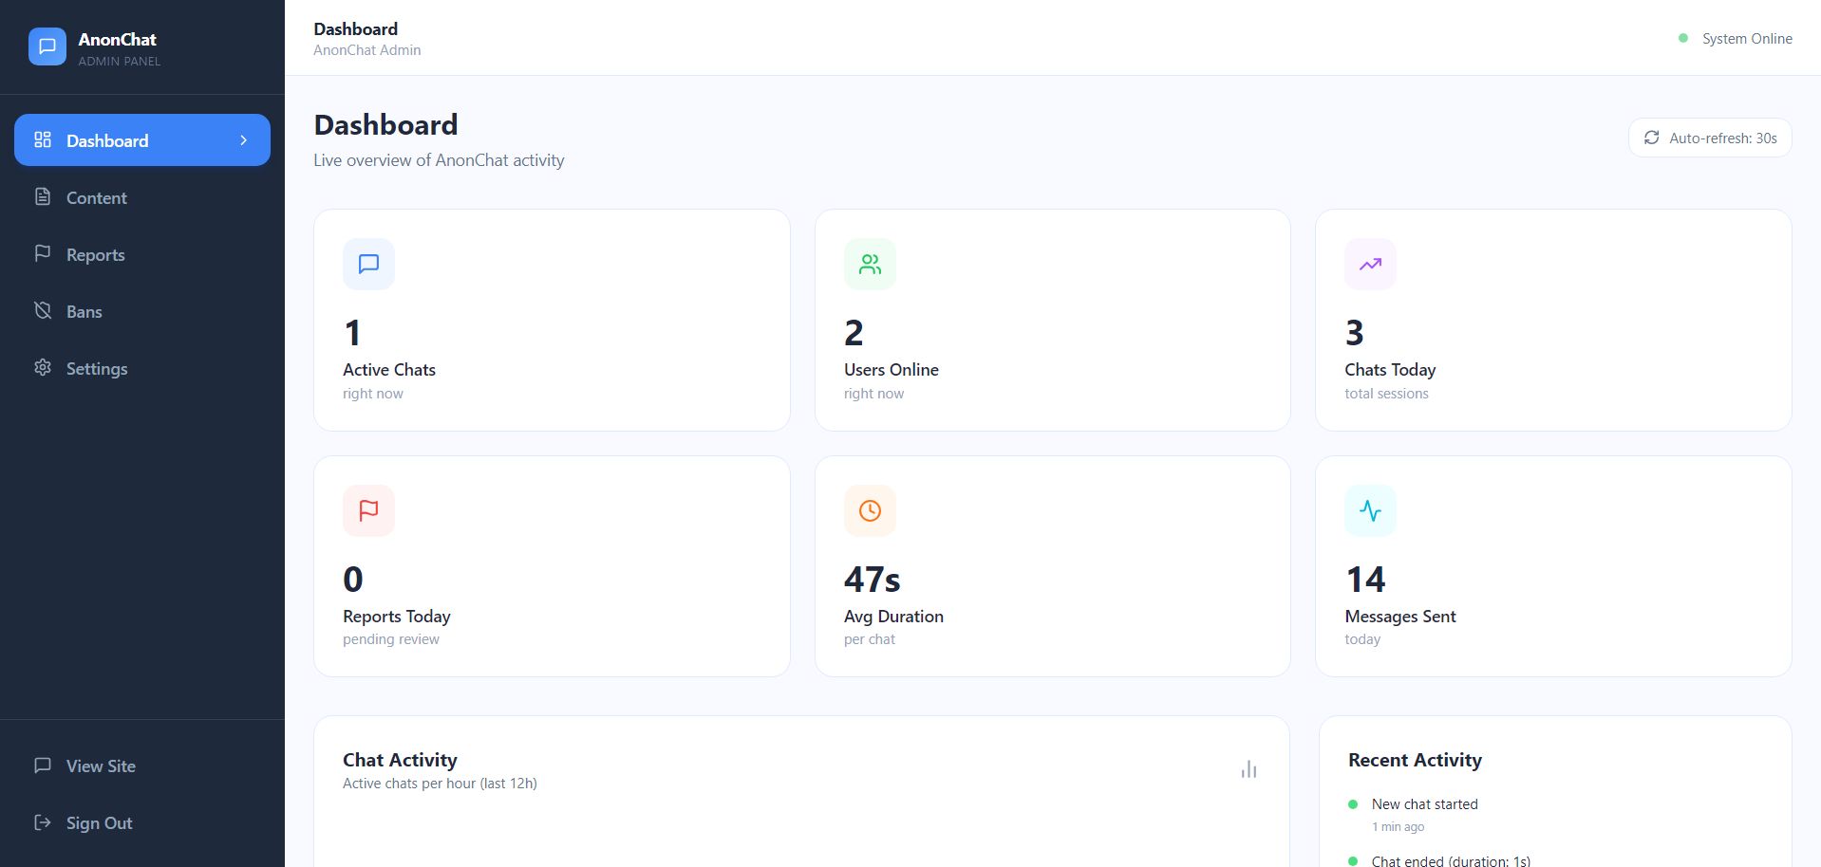The height and width of the screenshot is (867, 1821).
Task: Sign out of the admin panel
Action: point(99,822)
